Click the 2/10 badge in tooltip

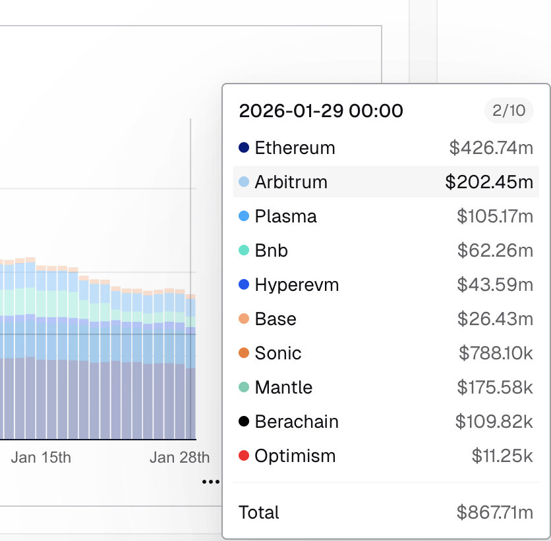click(x=509, y=111)
